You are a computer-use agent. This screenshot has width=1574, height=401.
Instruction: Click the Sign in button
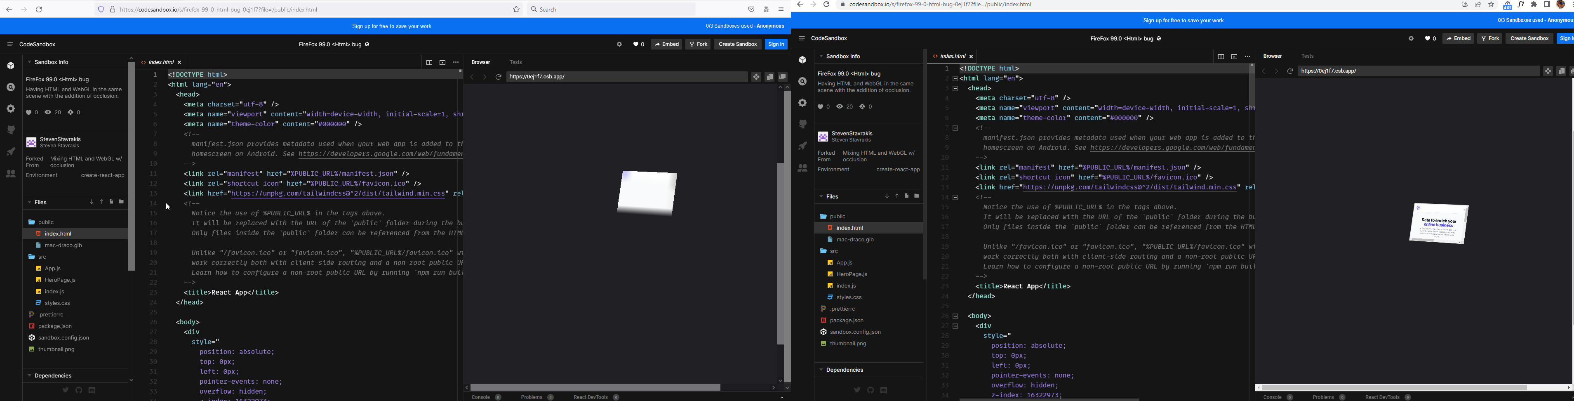(776, 44)
